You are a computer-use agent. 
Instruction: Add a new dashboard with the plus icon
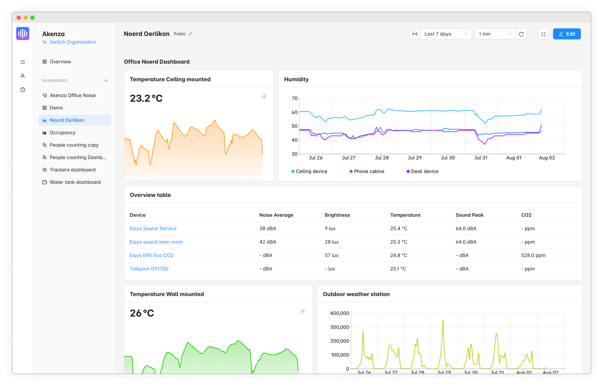click(x=106, y=81)
